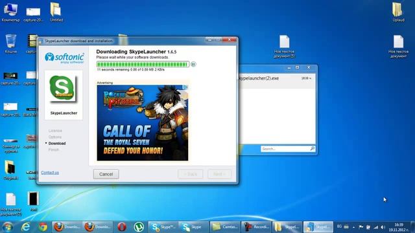
Task: Switch to second Firefox Downloads taskbar window
Action: click(98, 227)
